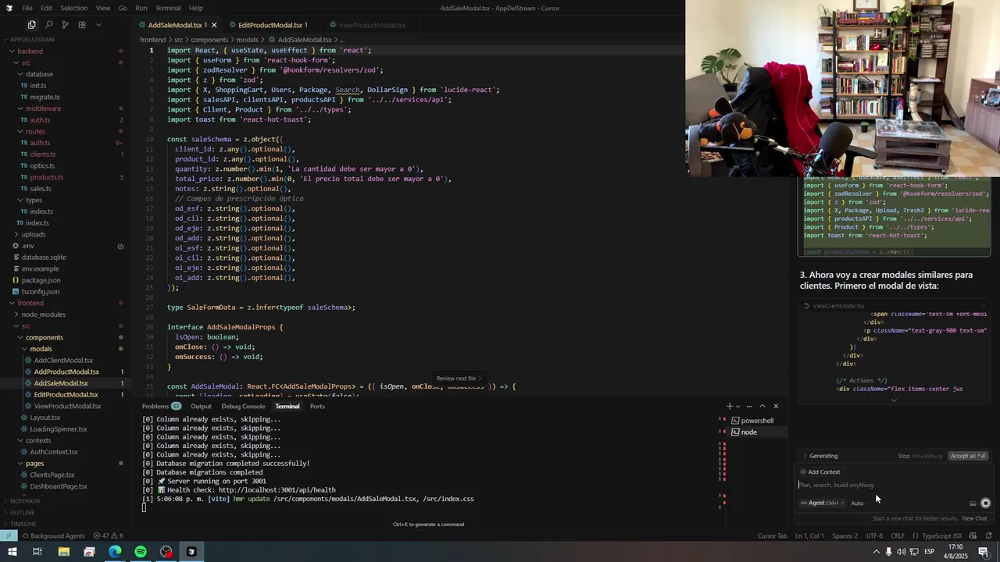This screenshot has height=562, width=1000.
Task: Click the New Chat link
Action: point(974,518)
